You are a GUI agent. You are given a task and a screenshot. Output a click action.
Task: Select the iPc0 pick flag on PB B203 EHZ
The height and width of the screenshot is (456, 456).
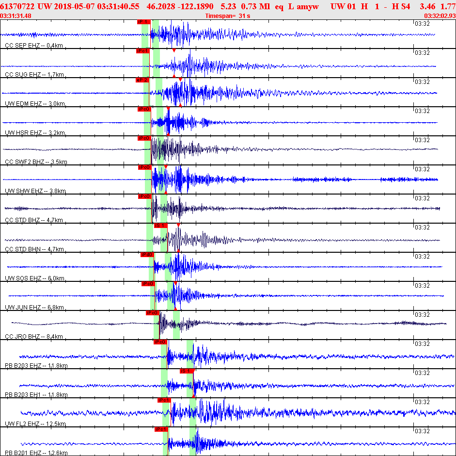160,342
